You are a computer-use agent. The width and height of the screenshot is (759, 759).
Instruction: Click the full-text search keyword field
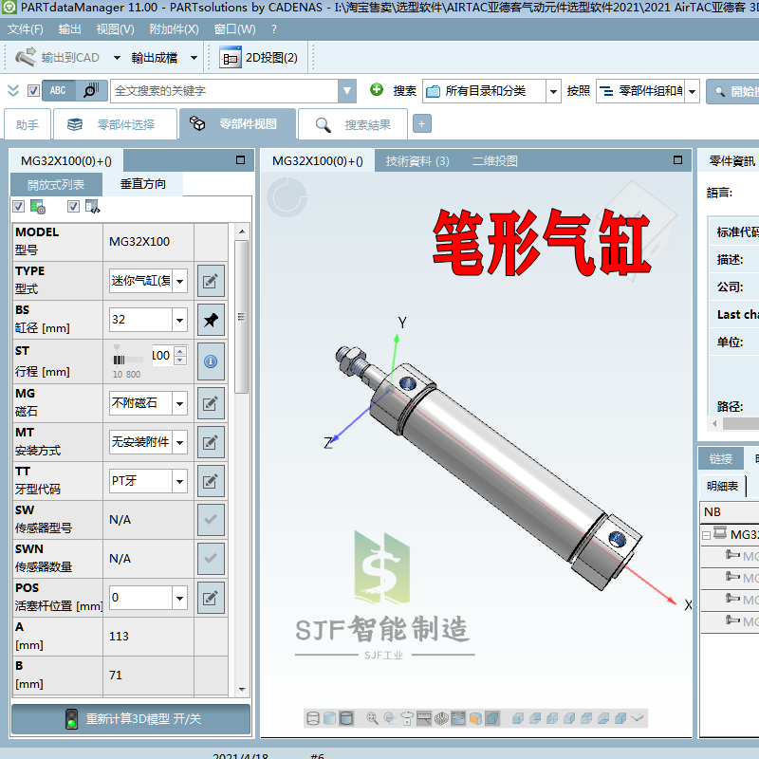(225, 91)
